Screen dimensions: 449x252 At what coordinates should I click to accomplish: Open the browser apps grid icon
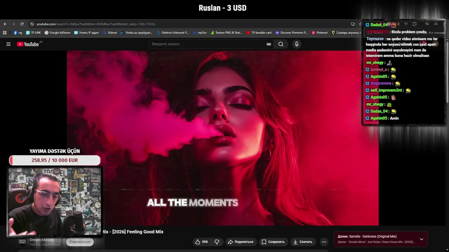(5, 33)
